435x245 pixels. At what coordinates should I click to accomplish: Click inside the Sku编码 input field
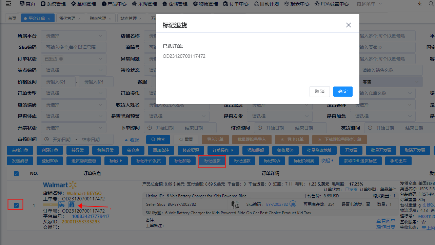(74, 47)
